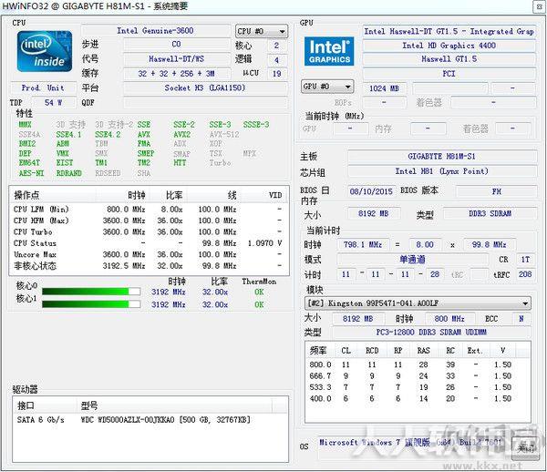Select the CPU Turbo row

[149, 231]
